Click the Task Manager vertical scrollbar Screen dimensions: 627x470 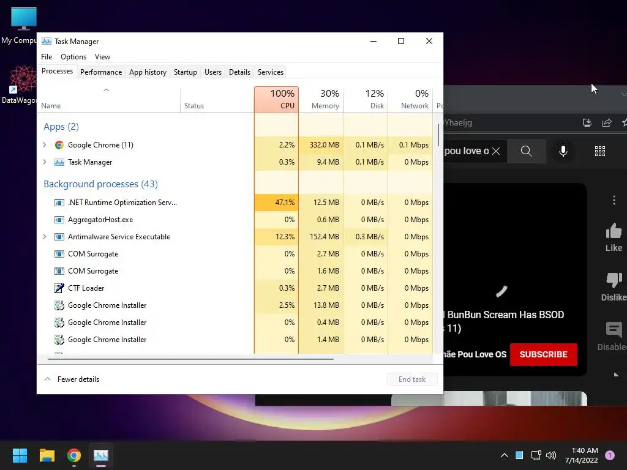pyautogui.click(x=438, y=135)
